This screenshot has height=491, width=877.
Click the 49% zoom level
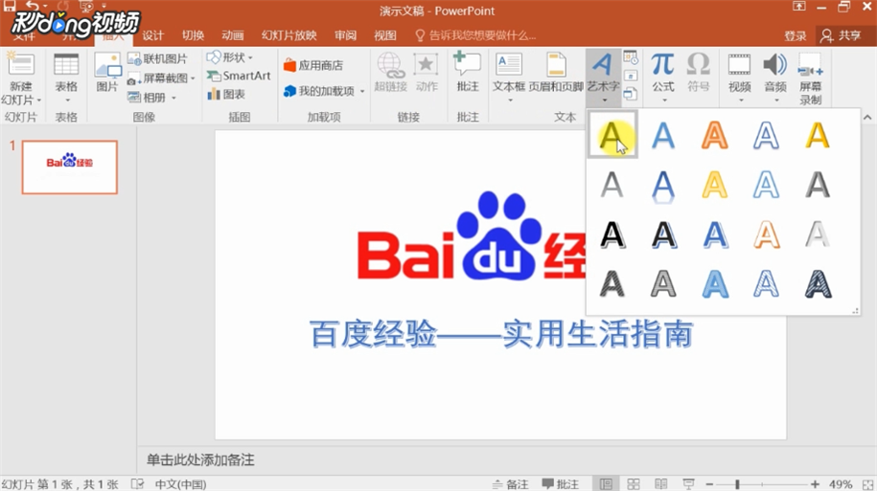841,484
